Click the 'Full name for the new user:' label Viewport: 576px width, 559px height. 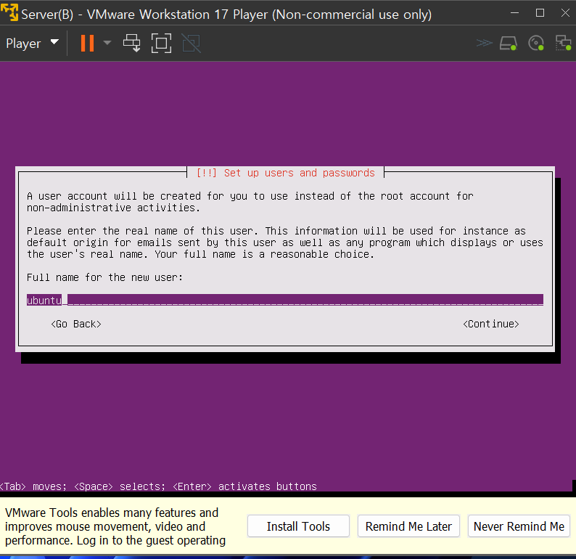pyautogui.click(x=104, y=277)
